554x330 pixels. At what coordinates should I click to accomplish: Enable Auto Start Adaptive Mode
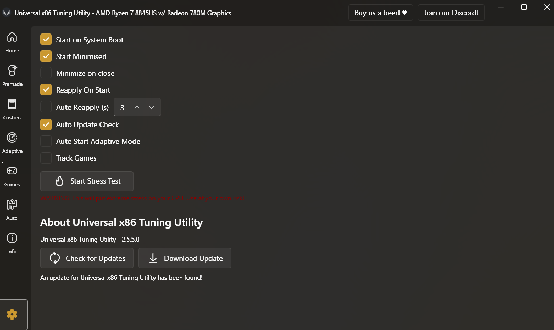(46, 141)
